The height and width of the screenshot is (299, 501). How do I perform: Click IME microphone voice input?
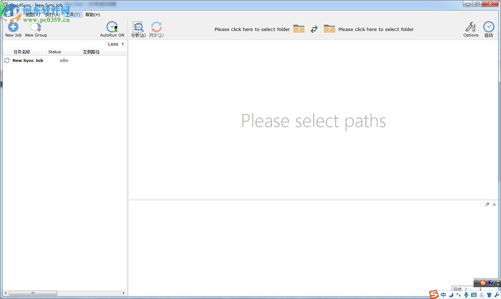pyautogui.click(x=466, y=295)
